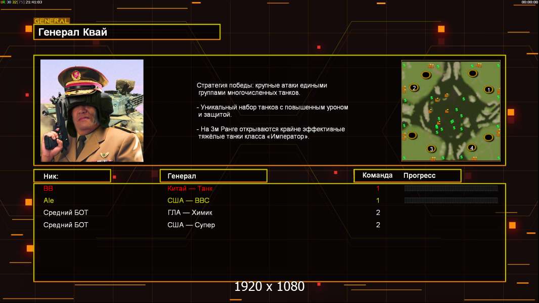Screen dimensions: 539x303
Task: Select start position 4 on the minimap
Action: (x=472, y=148)
